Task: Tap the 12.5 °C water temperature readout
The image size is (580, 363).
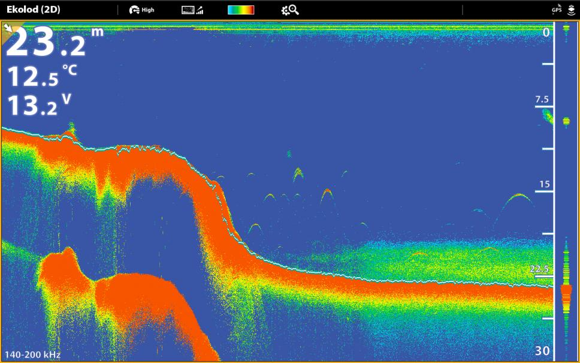Action: click(x=42, y=76)
